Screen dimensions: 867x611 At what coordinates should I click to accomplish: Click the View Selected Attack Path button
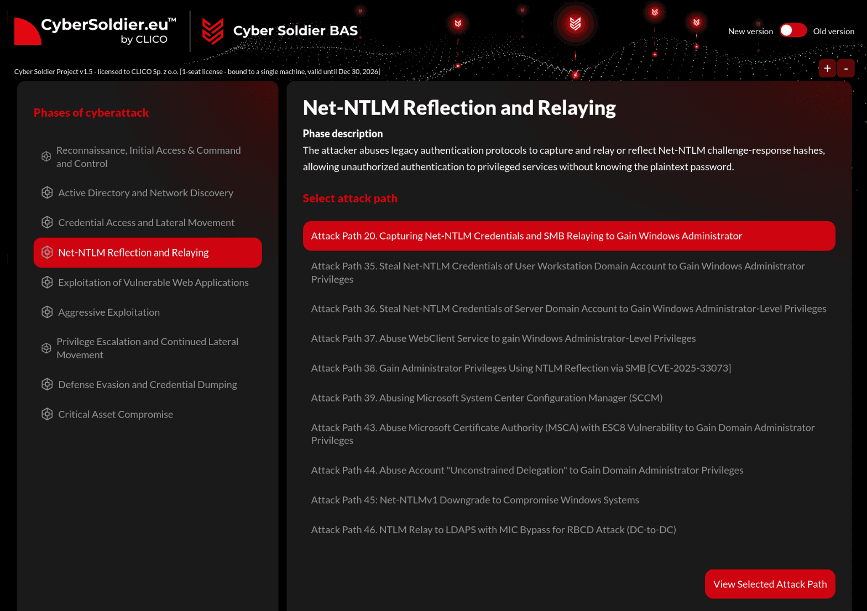[x=770, y=584]
